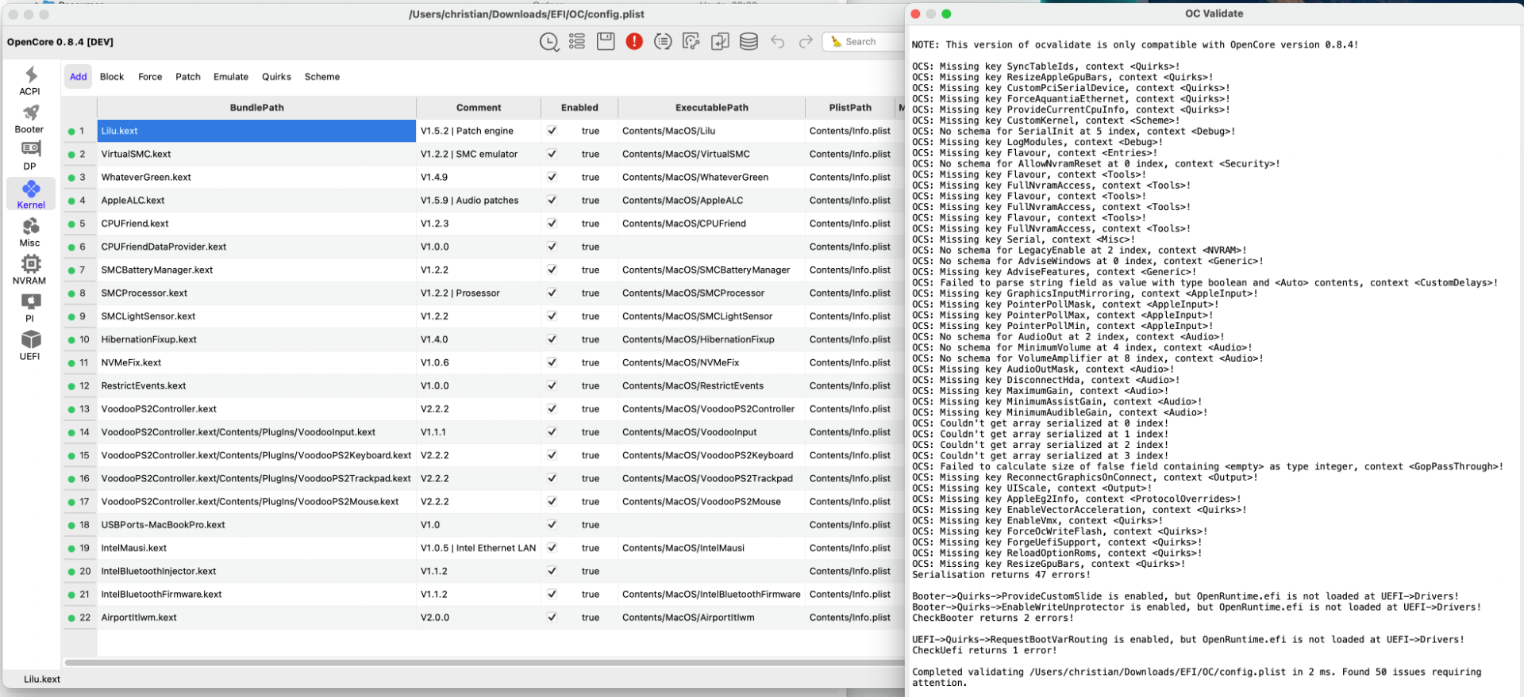Viewport: 1524px width, 697px height.
Task: Open the Quirks tab
Action: (276, 77)
